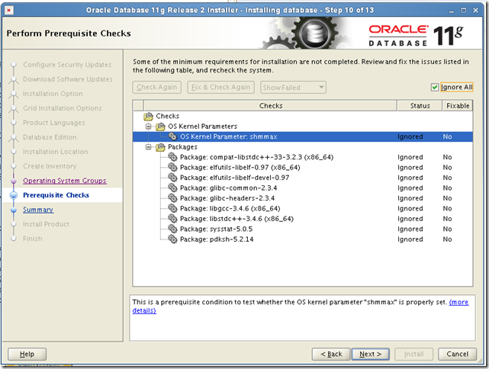Select Package: glibc-headers-2.3.4 row

pyautogui.click(x=303, y=198)
